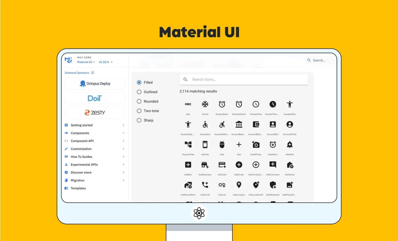Open the Material UI product dropdown
The width and height of the screenshot is (398, 241).
point(86,62)
